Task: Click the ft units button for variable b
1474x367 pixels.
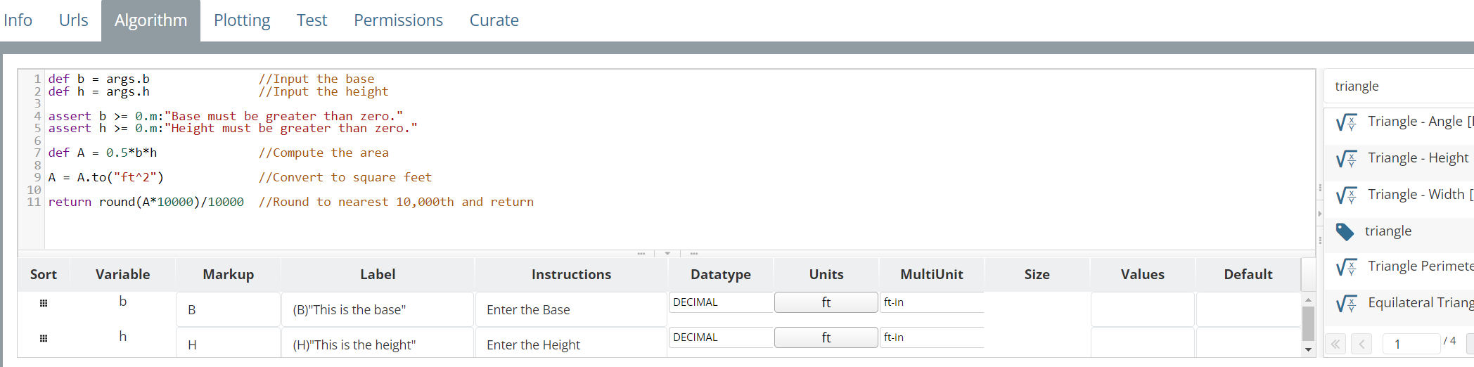Action: click(826, 302)
